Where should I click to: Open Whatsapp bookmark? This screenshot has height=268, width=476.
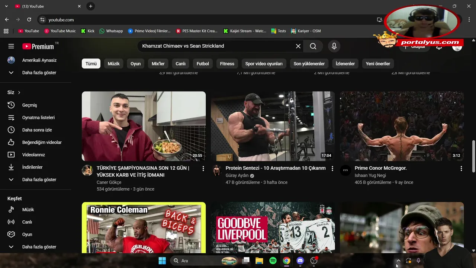111,31
